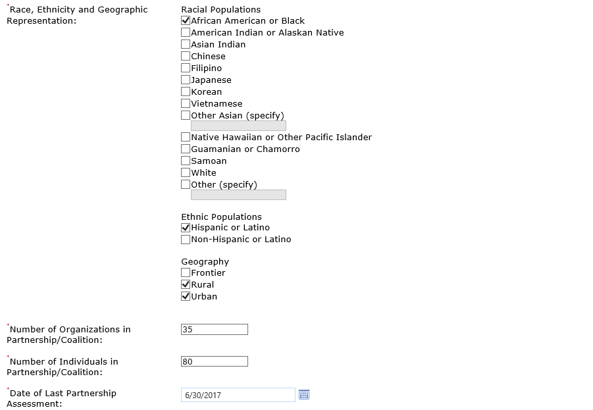
Task: Tick the Samoan checkbox
Action: 186,161
